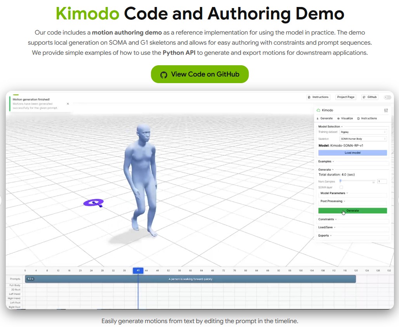Open the Skeleton dropdown
The height and width of the screenshot is (327, 399).
363,139
